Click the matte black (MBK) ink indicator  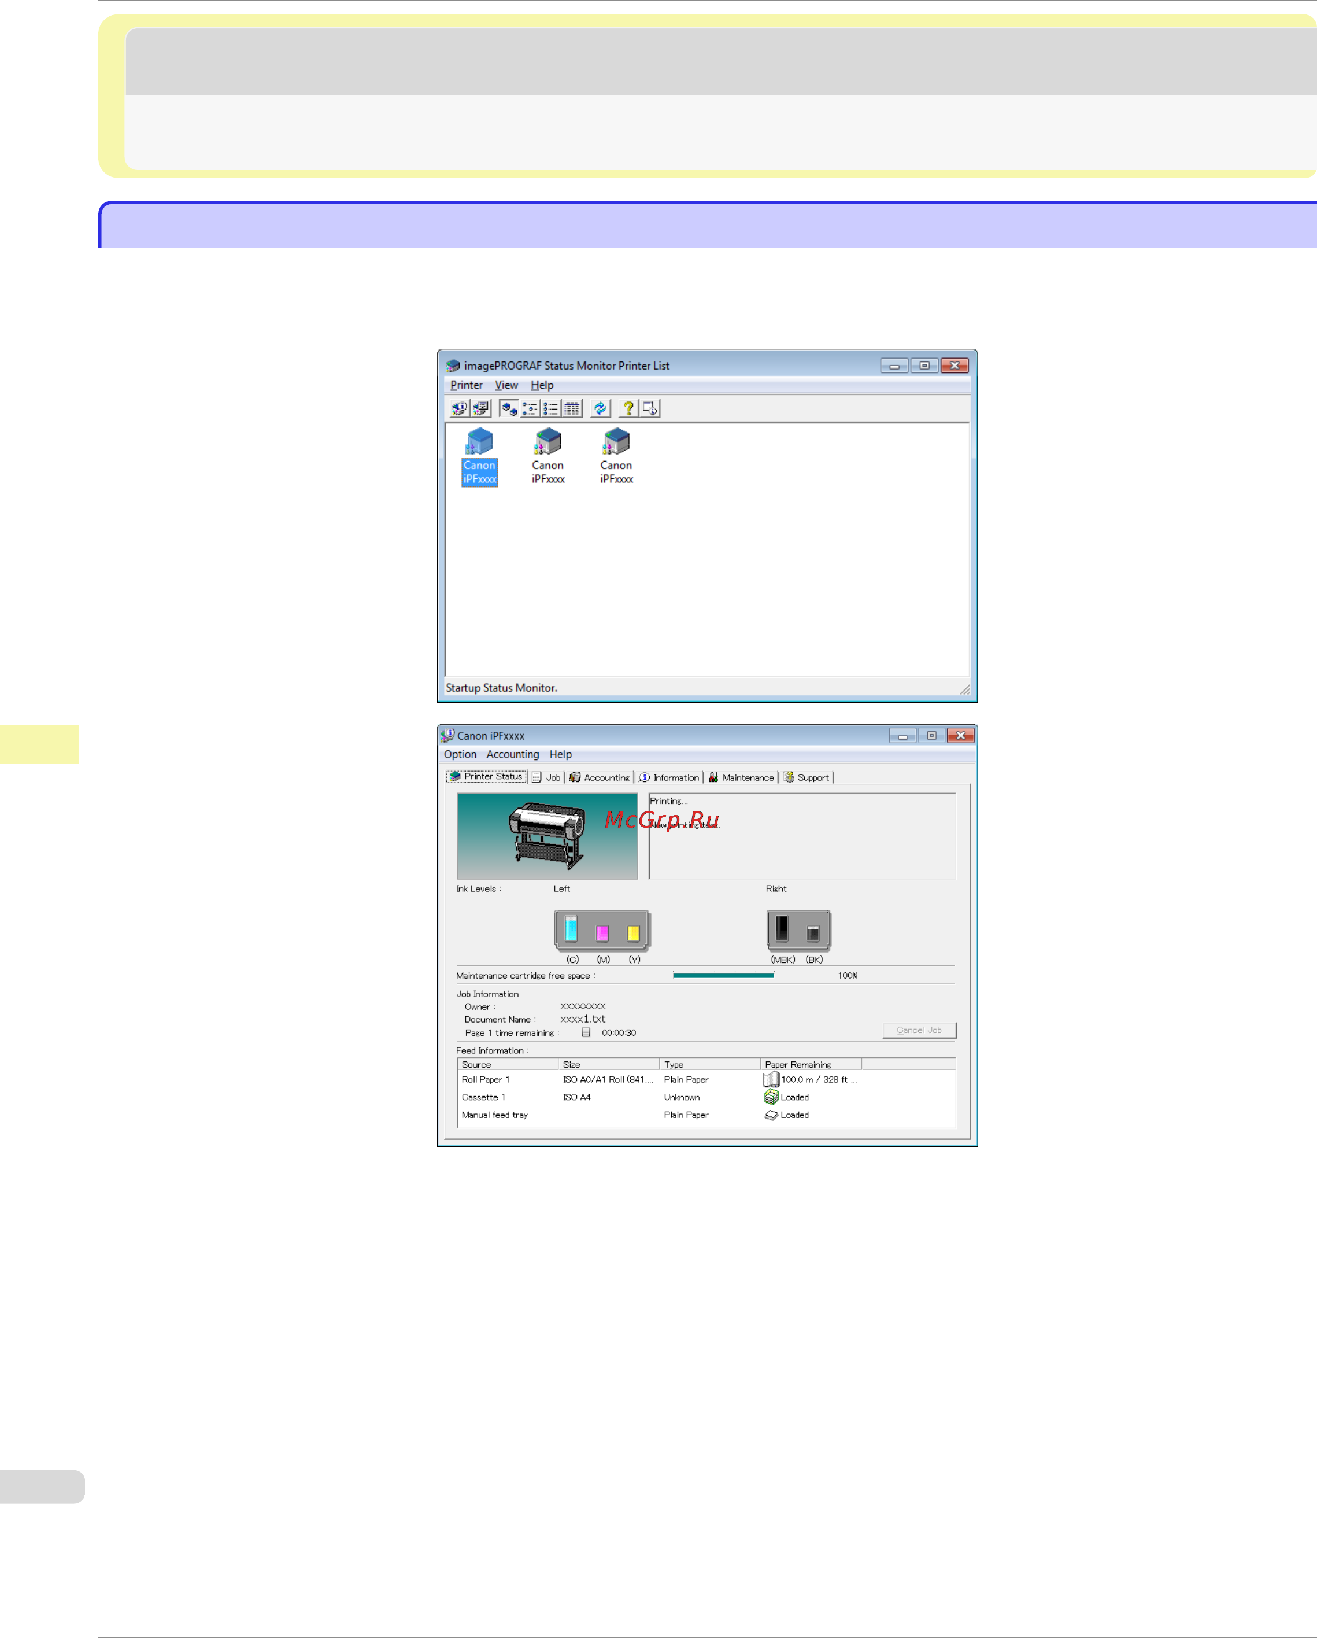[782, 929]
